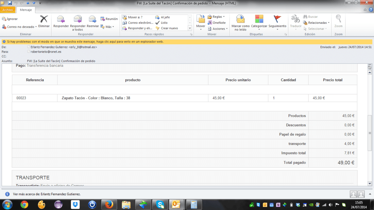Mark message as no leído

[240, 23]
